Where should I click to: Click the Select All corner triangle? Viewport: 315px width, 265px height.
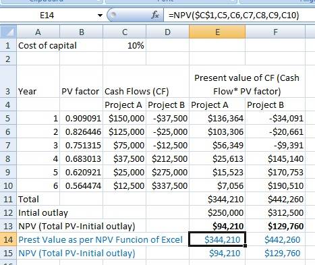click(x=8, y=32)
